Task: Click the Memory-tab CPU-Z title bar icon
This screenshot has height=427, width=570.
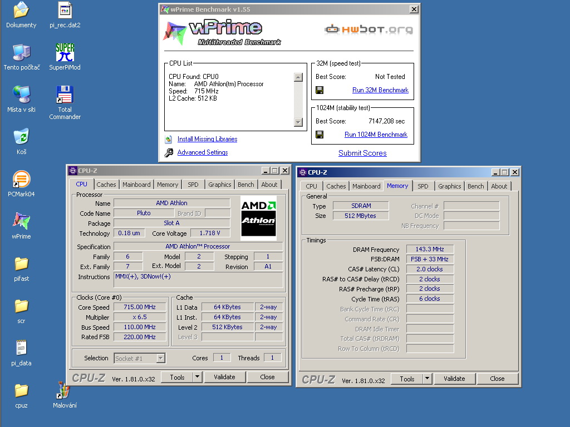Action: point(302,172)
